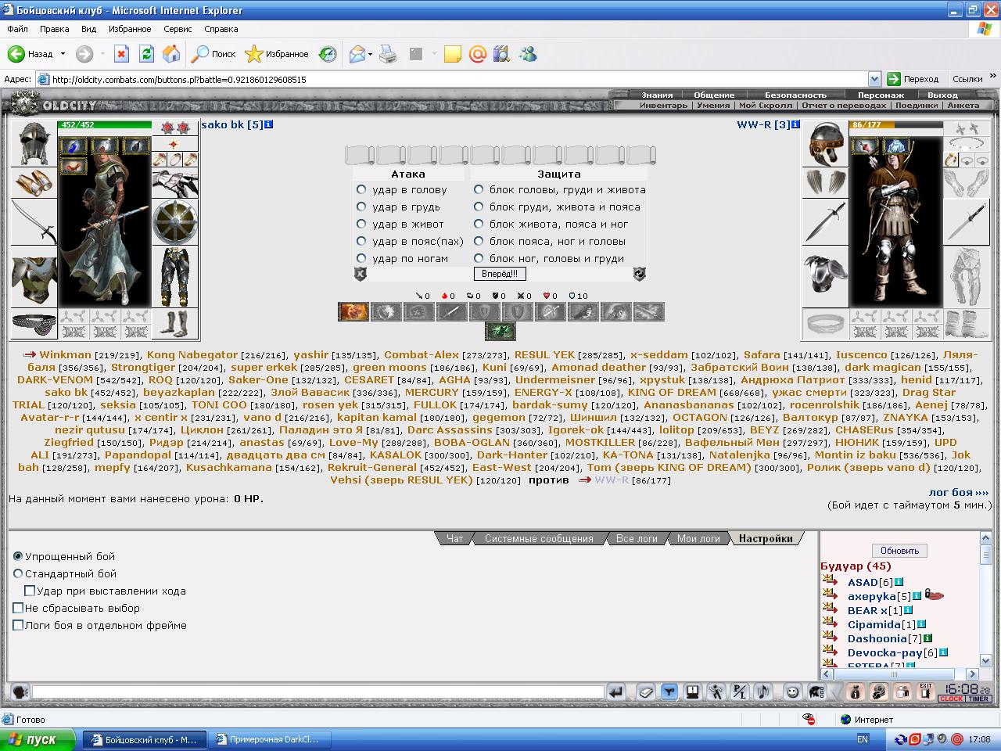
Task: Inspect sako bk's chest armor slot
Action: pyautogui.click(x=34, y=278)
